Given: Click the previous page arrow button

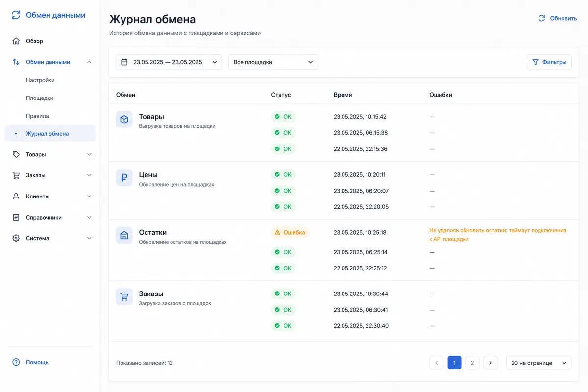Looking at the screenshot, I should 437,363.
